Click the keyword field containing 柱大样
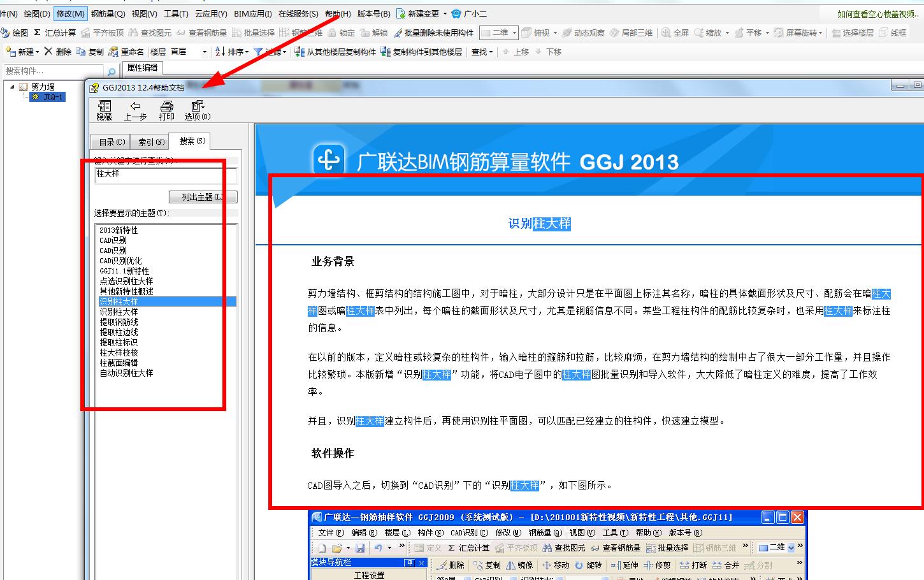Image resolution: width=924 pixels, height=580 pixels. pos(166,175)
